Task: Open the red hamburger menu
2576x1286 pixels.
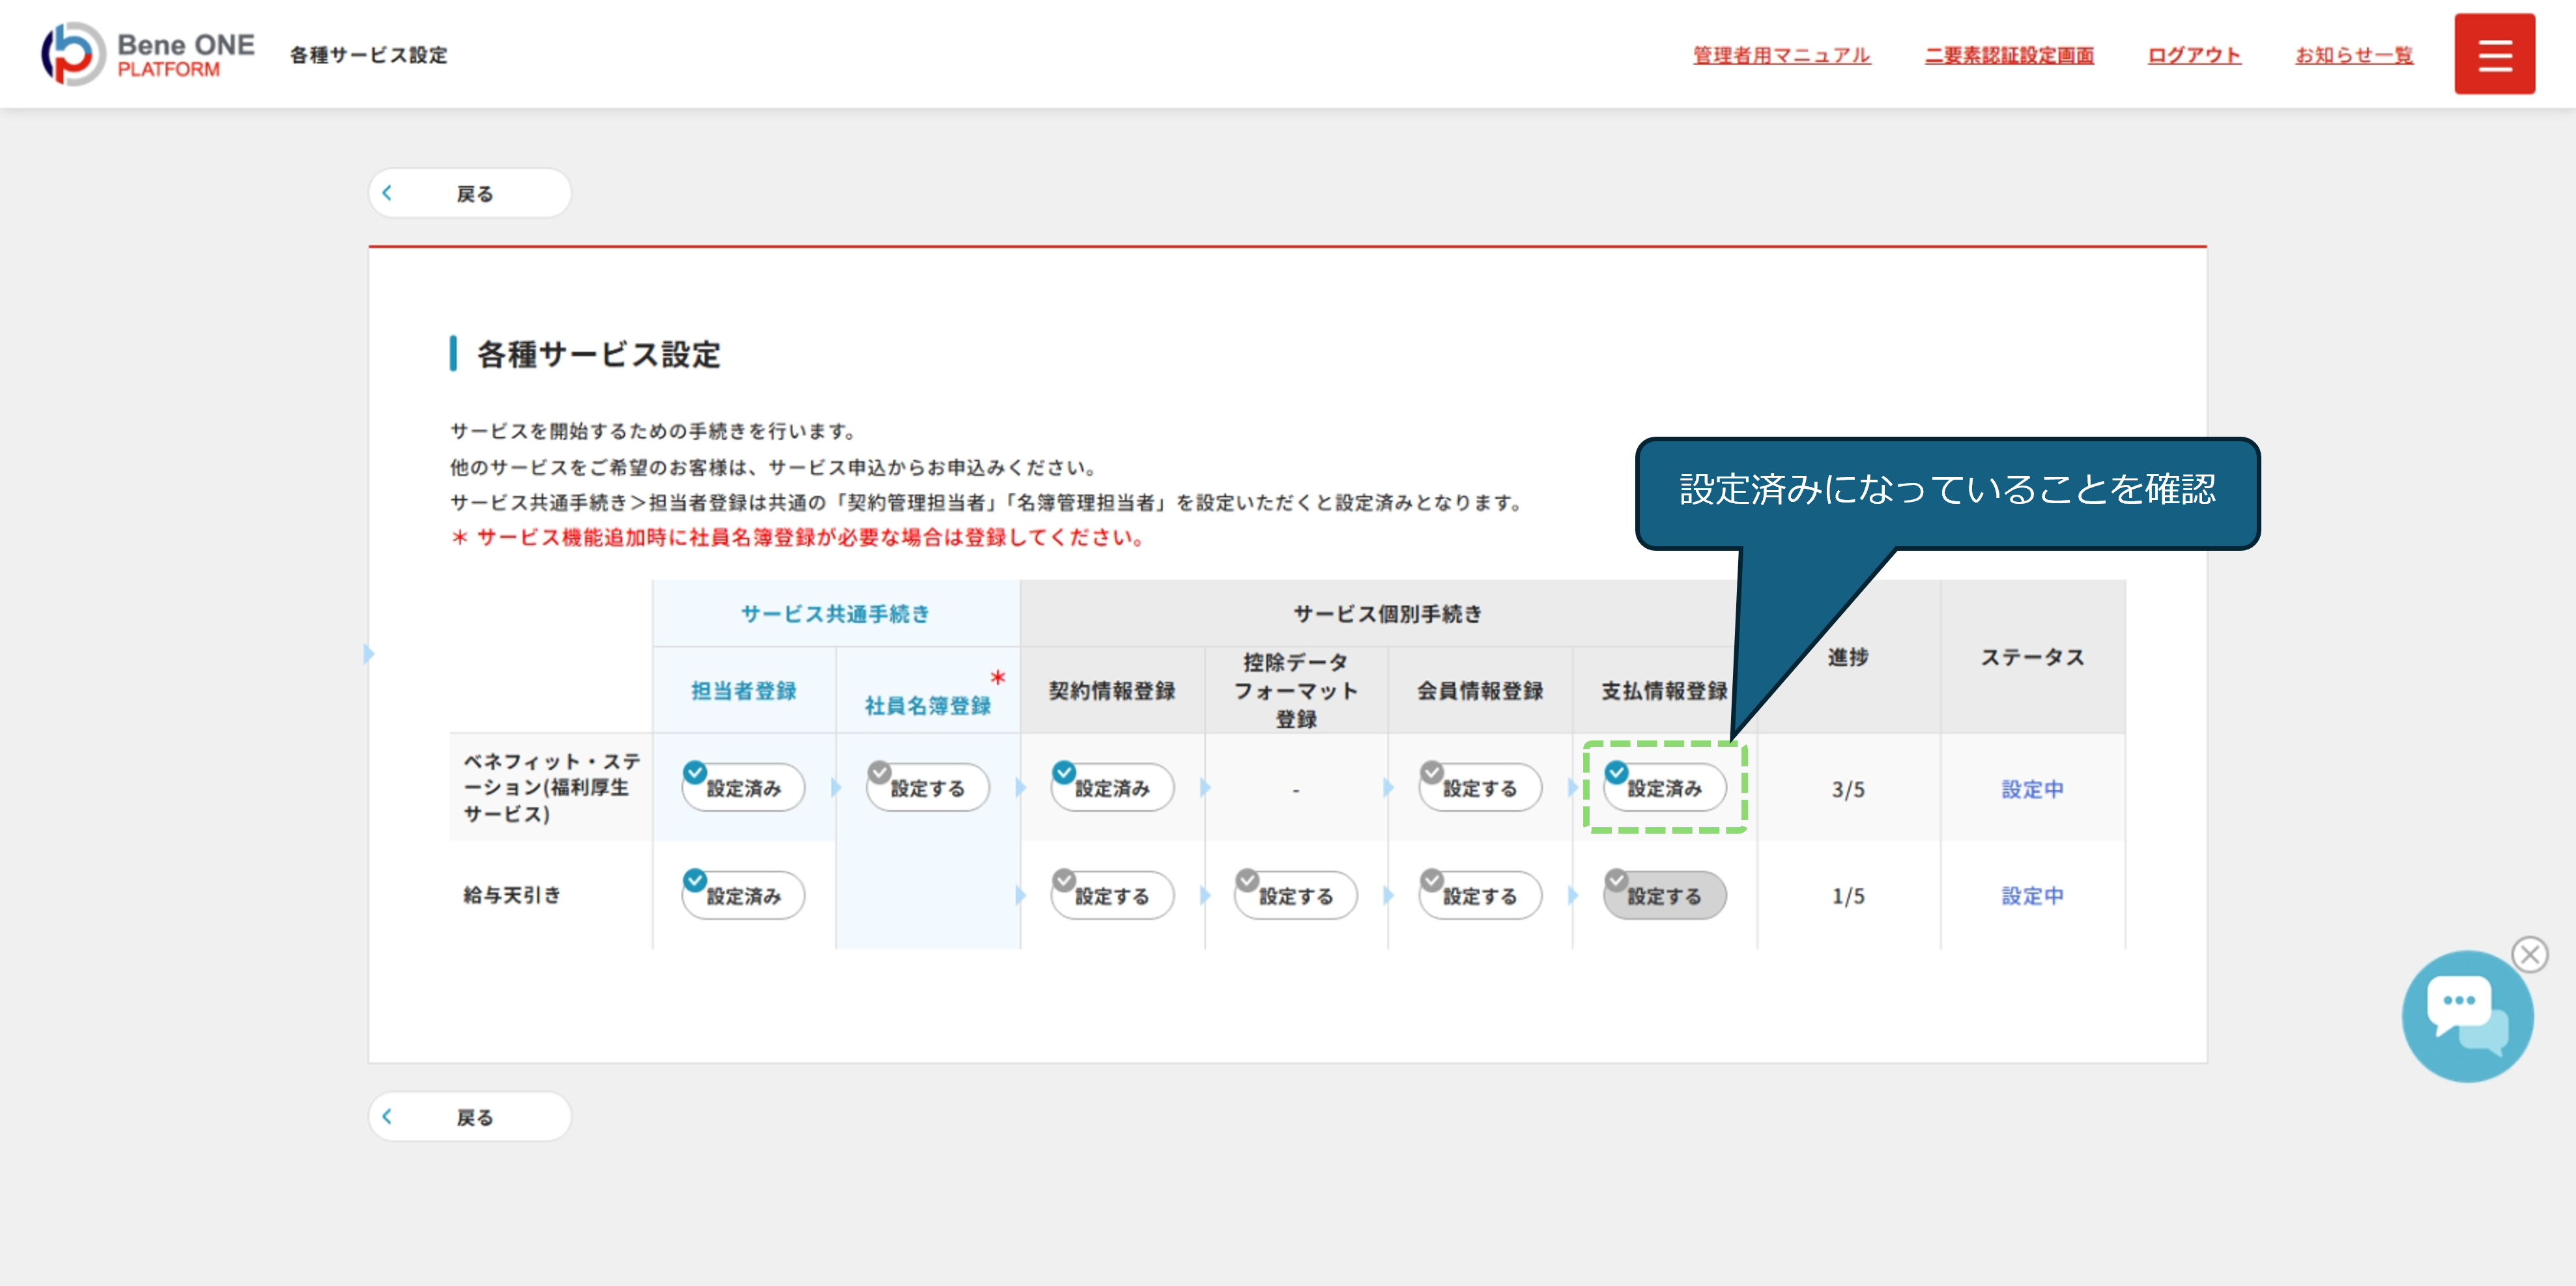Action: tap(2494, 54)
